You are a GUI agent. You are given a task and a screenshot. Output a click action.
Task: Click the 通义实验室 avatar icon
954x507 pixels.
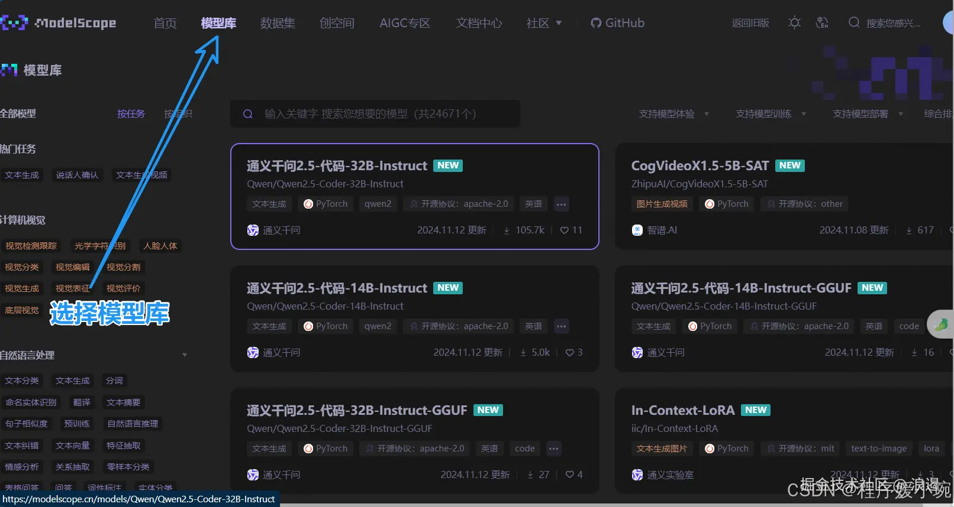coord(637,474)
